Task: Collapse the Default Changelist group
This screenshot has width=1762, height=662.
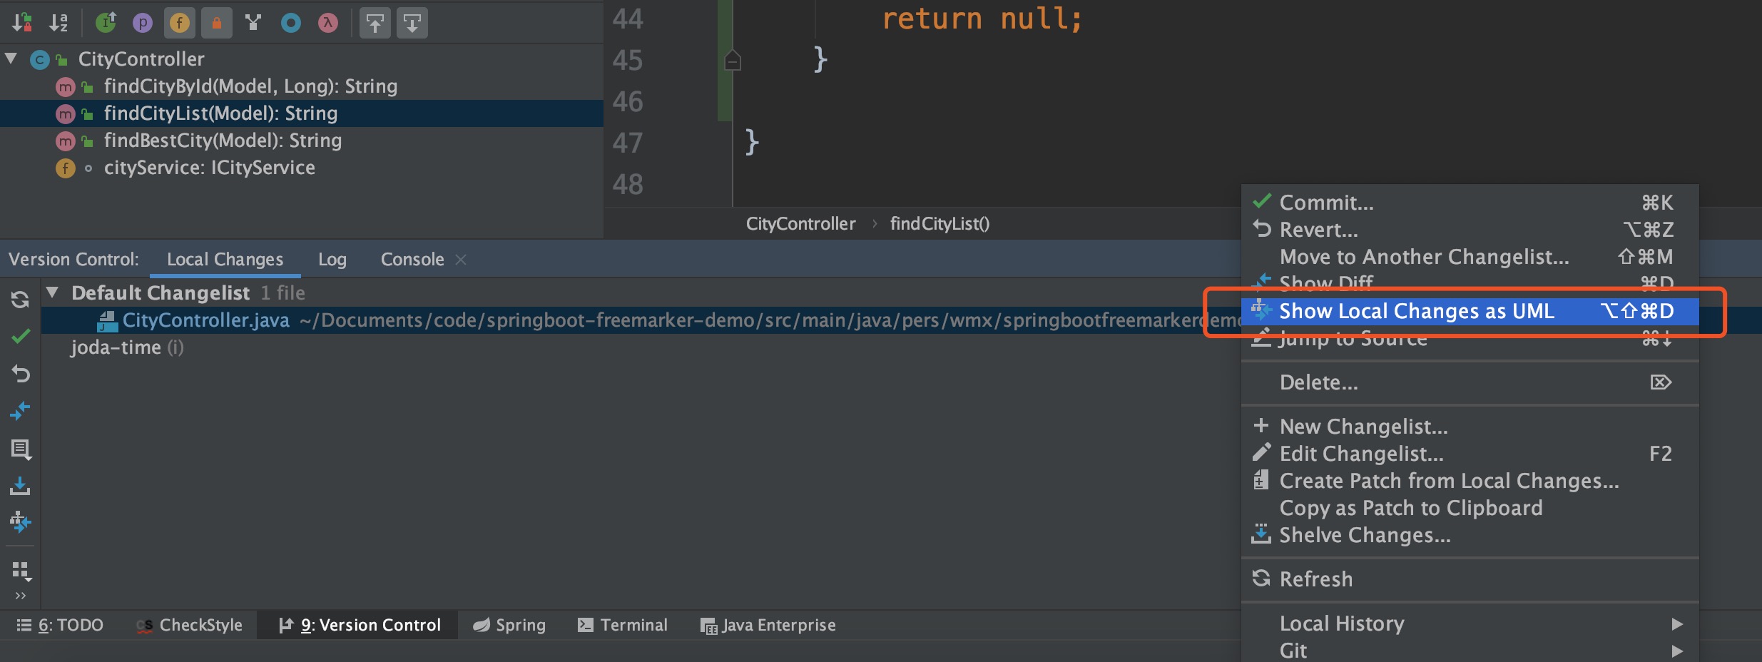Action: (x=52, y=292)
